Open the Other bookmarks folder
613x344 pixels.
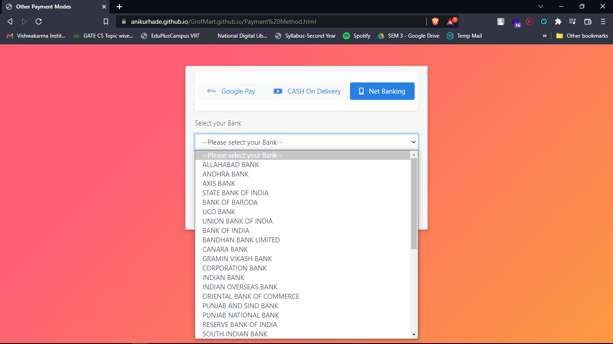(582, 36)
